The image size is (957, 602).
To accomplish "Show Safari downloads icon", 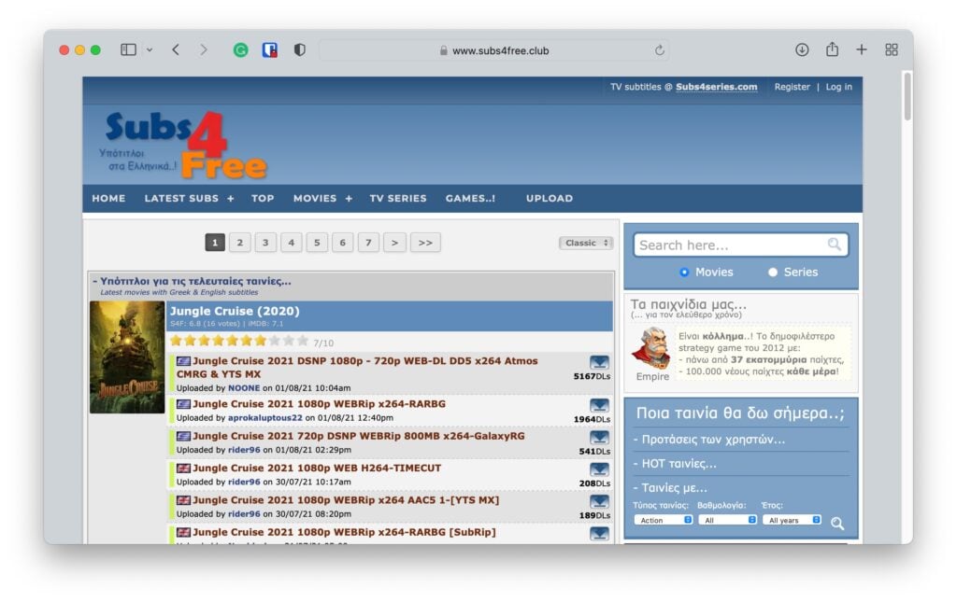I will [x=802, y=50].
